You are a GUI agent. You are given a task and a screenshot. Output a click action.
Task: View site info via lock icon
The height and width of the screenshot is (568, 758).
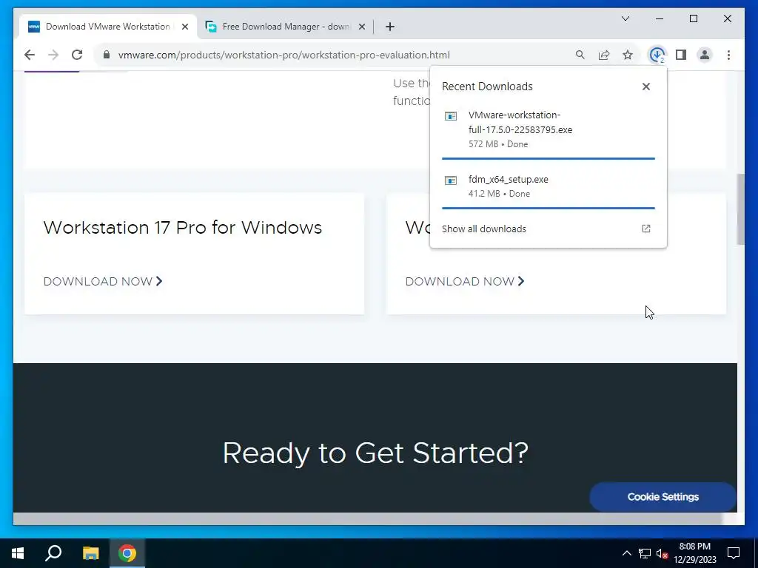(107, 55)
